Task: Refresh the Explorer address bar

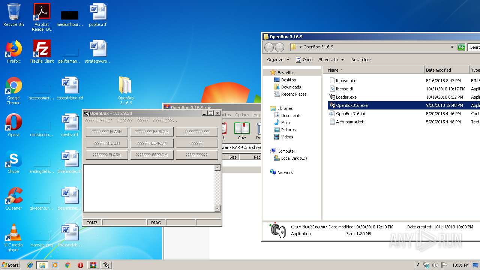Action: click(461, 47)
